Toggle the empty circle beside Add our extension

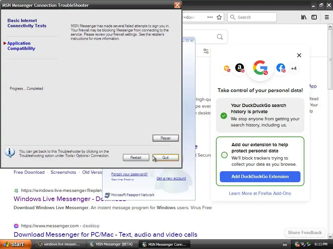(x=224, y=155)
